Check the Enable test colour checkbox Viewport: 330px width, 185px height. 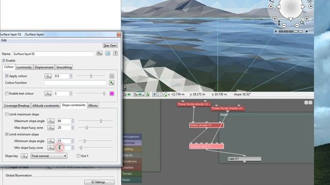[7, 94]
